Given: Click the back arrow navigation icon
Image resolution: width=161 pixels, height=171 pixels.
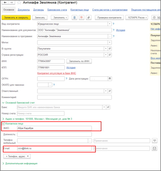Looking at the screenshot, I should coord(5,2).
